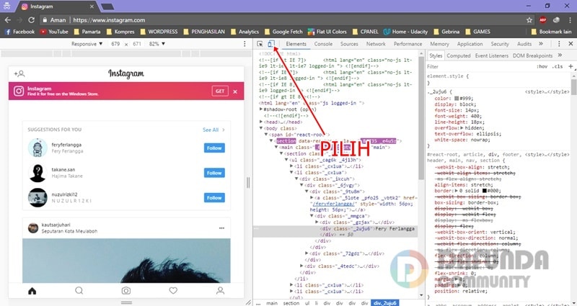This screenshot has width=577, height=306.
Task: Toggle :hov element state panel
Action: (x=542, y=66)
